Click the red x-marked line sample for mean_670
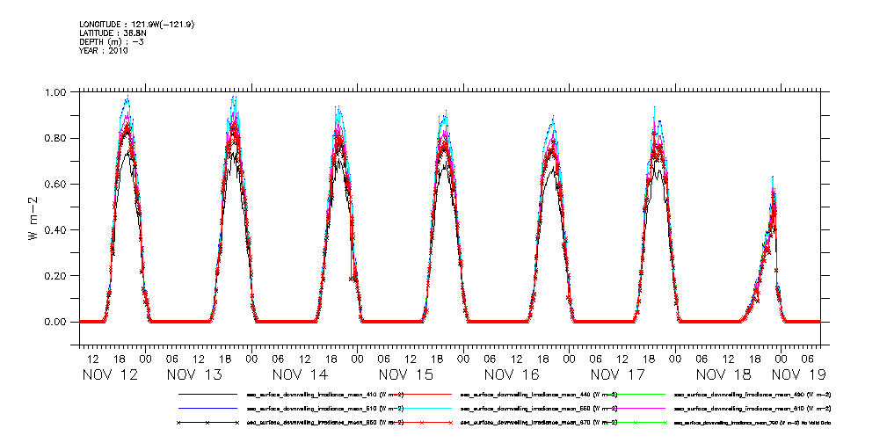Screen dimensions: 887x443 pos(421,423)
